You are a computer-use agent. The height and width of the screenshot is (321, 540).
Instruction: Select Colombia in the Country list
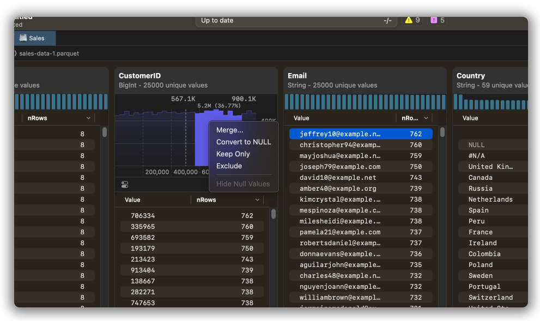493,254
